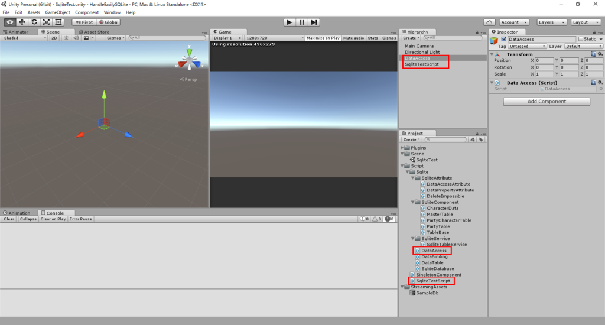Pause the game playback
This screenshot has width=605, height=325.
coord(302,22)
